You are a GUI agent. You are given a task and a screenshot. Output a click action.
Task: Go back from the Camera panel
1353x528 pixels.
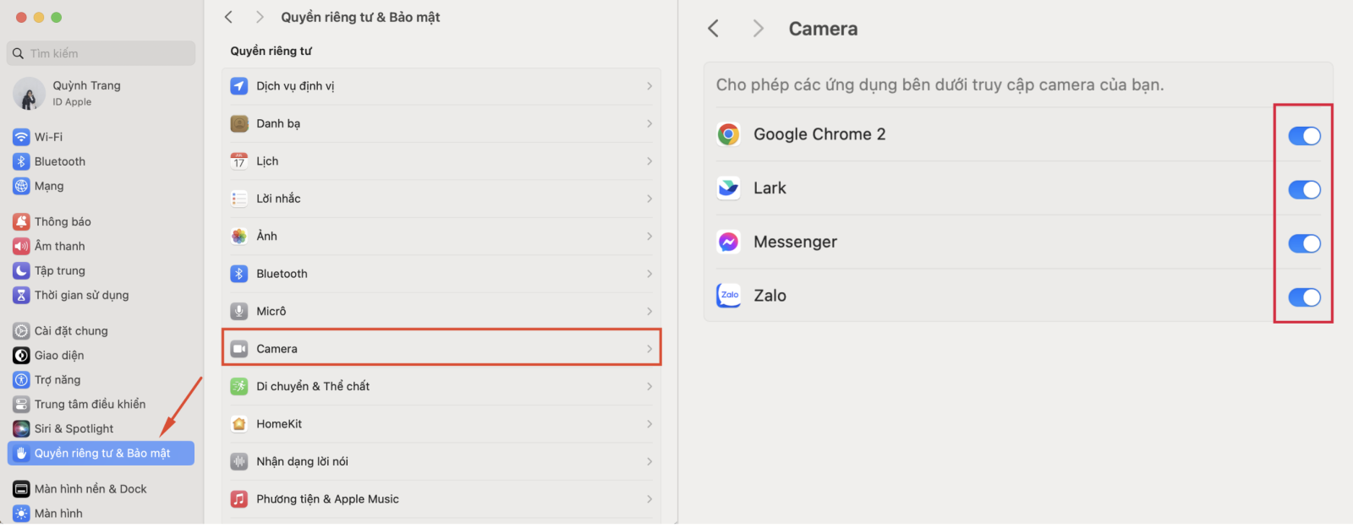(x=714, y=29)
